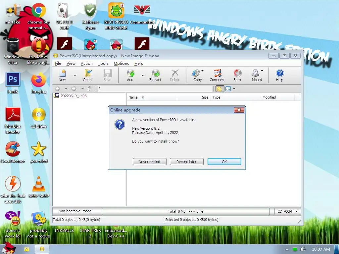Click the Mount toolbar icon
The width and height of the screenshot is (339, 254).
pyautogui.click(x=257, y=75)
